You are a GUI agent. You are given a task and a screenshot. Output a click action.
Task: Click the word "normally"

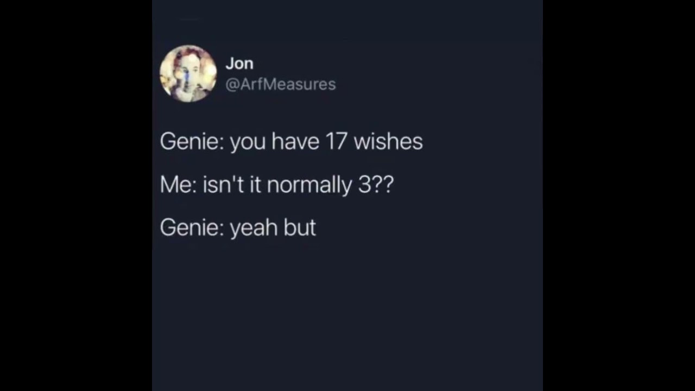[309, 185]
